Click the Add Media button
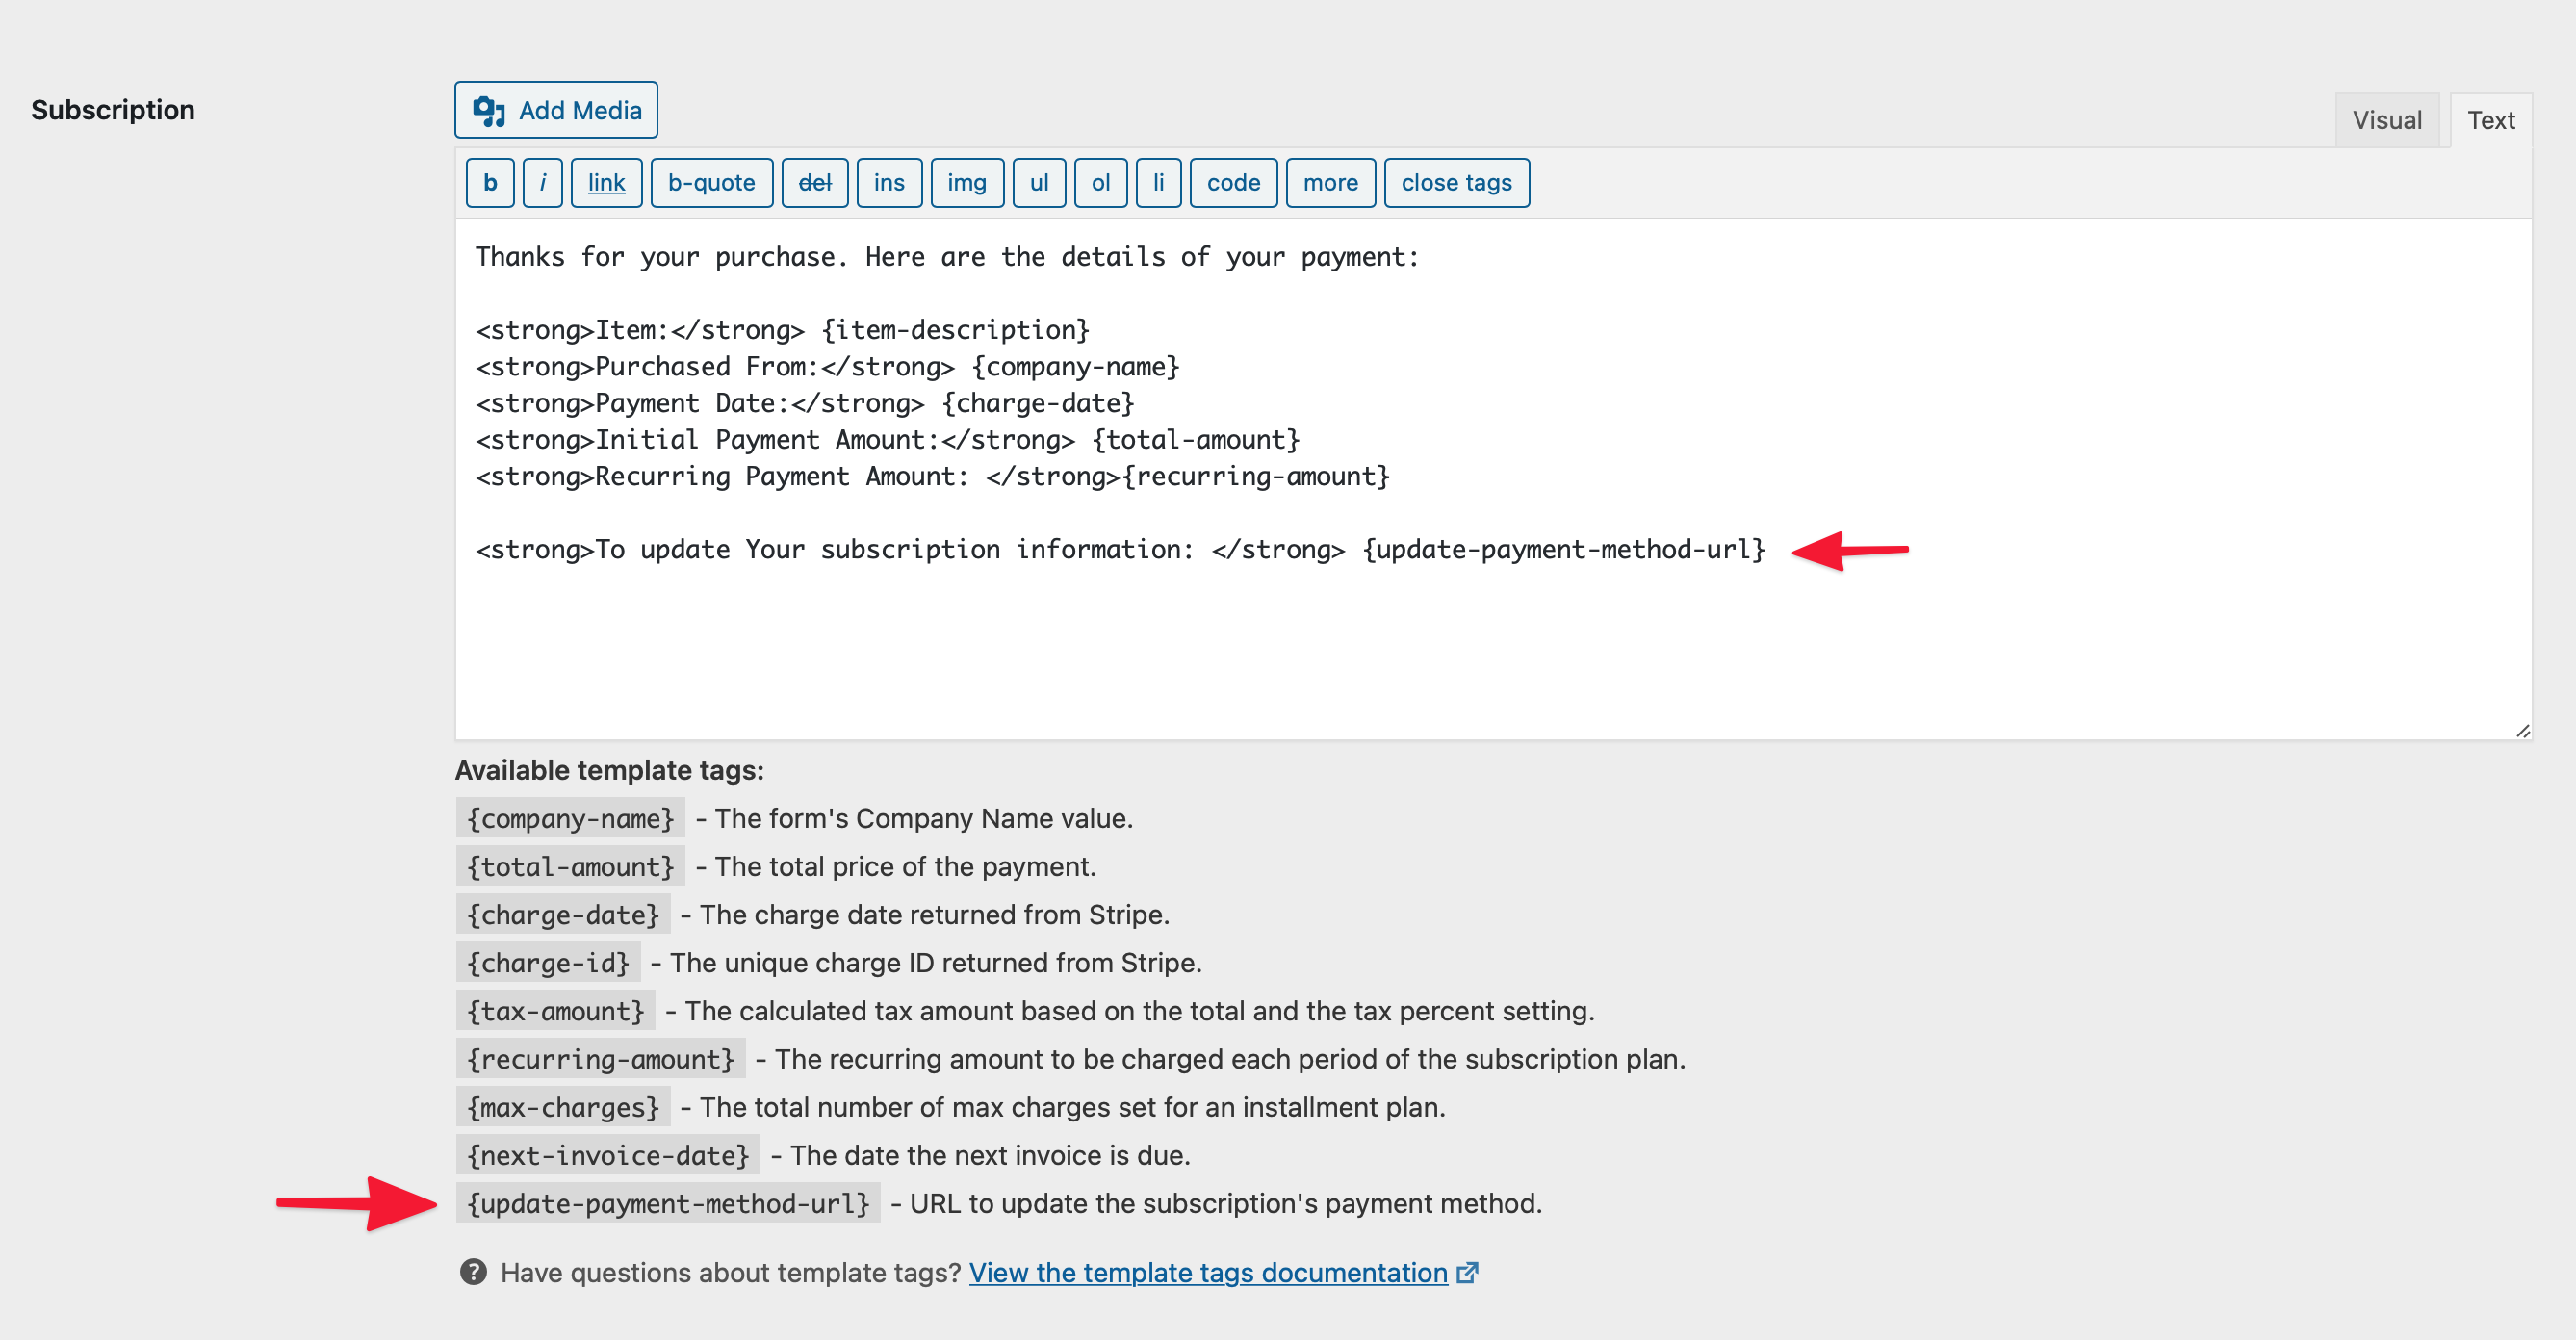The image size is (2576, 1340). point(556,110)
